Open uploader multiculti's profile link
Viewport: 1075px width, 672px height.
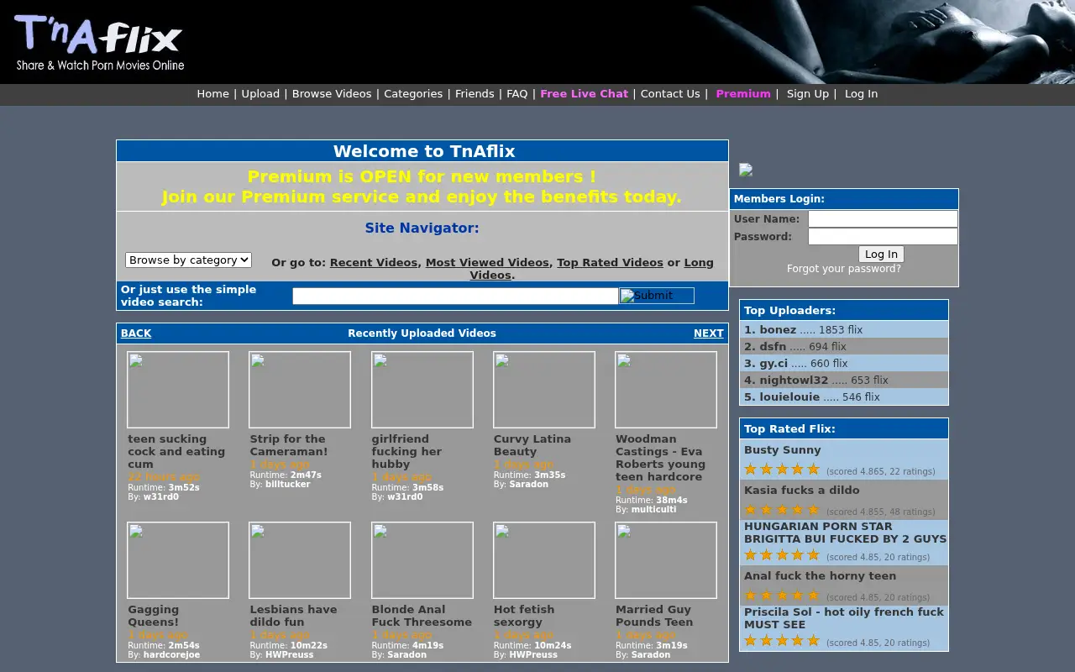click(654, 510)
